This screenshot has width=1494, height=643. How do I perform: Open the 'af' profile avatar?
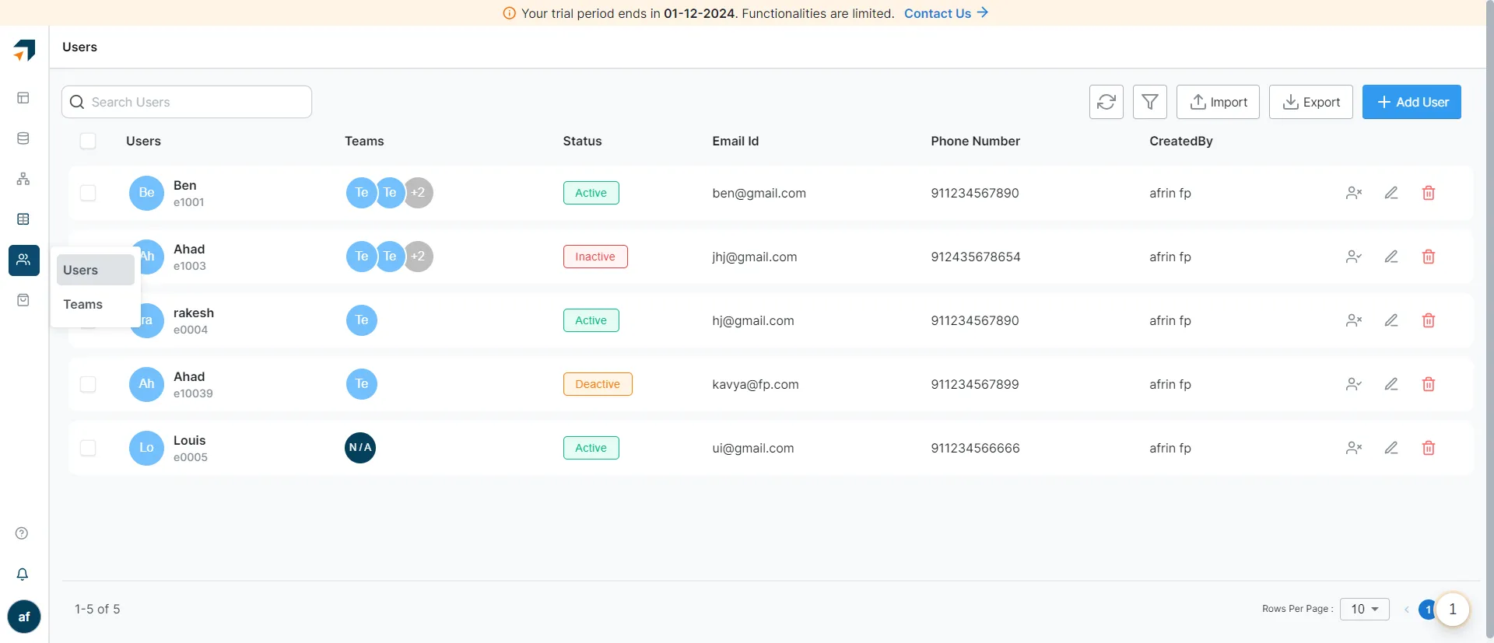24,617
